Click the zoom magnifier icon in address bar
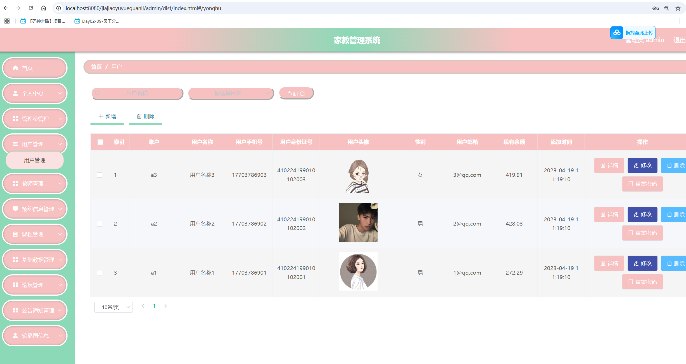This screenshot has height=364, width=686. pyautogui.click(x=667, y=8)
